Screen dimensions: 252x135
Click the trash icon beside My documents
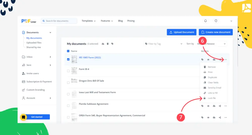[x=108, y=44]
